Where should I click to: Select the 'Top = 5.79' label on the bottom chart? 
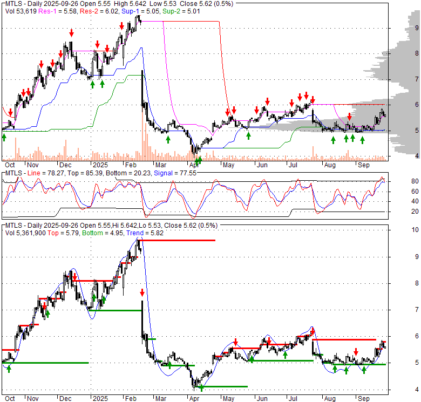click(x=63, y=233)
